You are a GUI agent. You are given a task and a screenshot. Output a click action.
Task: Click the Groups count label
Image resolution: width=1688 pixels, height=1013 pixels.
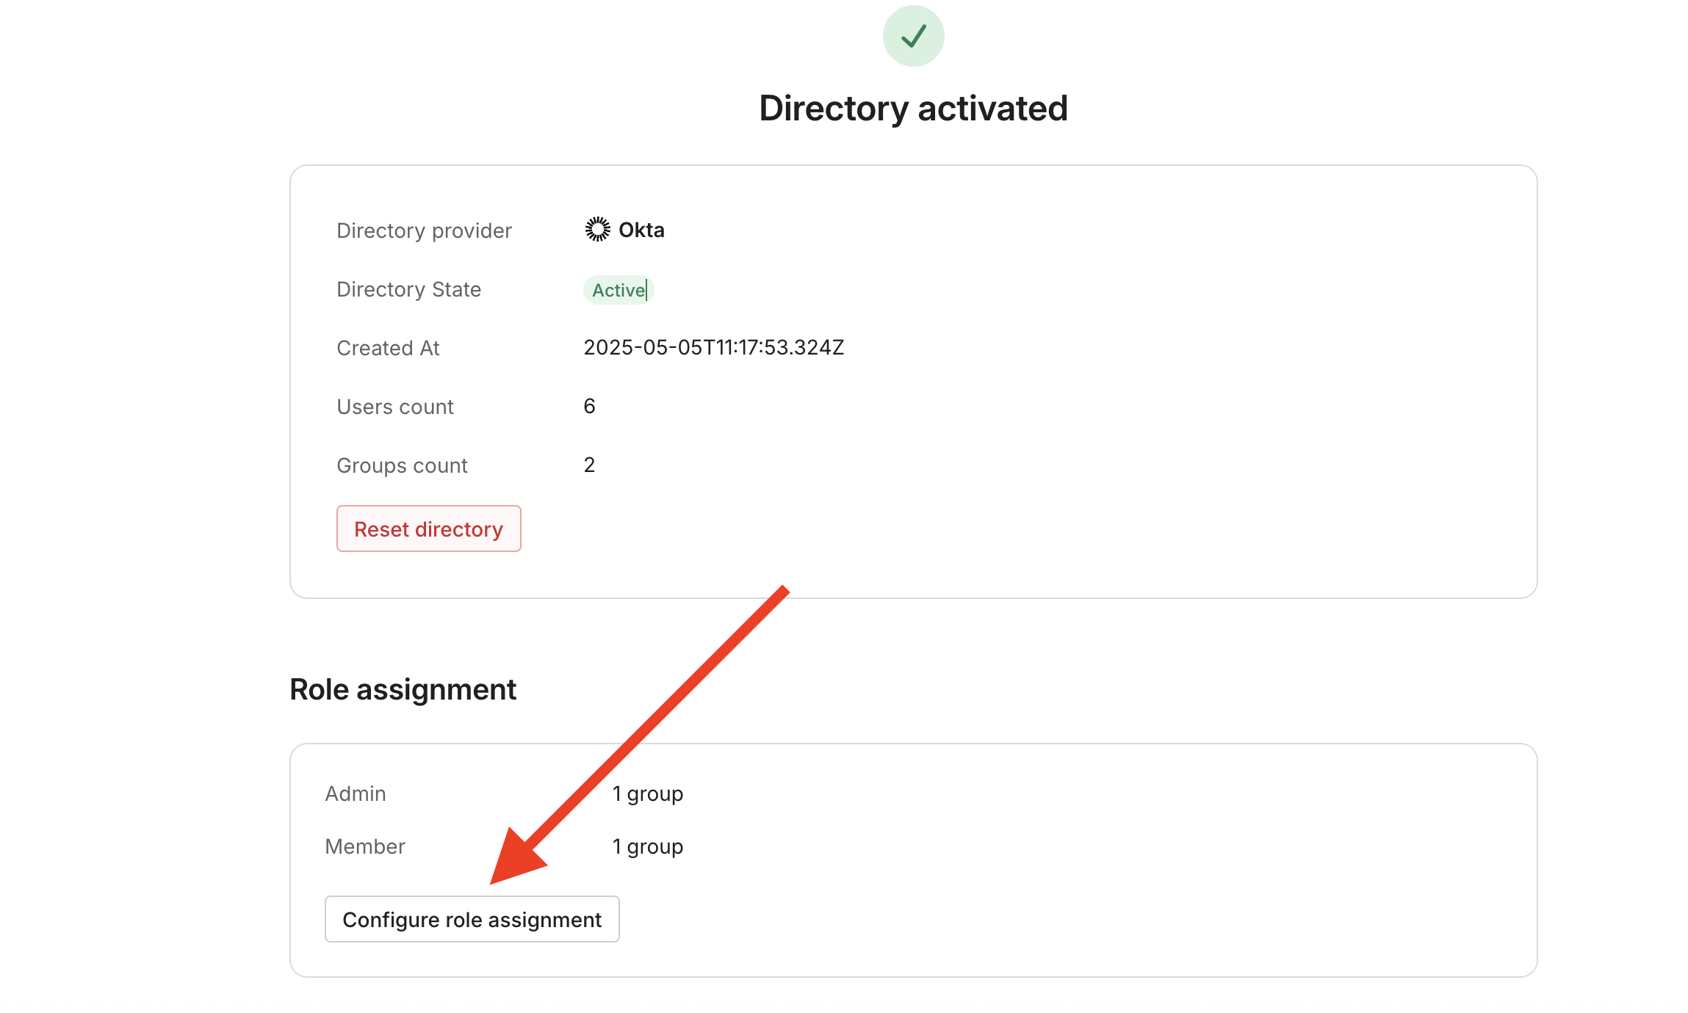point(402,465)
